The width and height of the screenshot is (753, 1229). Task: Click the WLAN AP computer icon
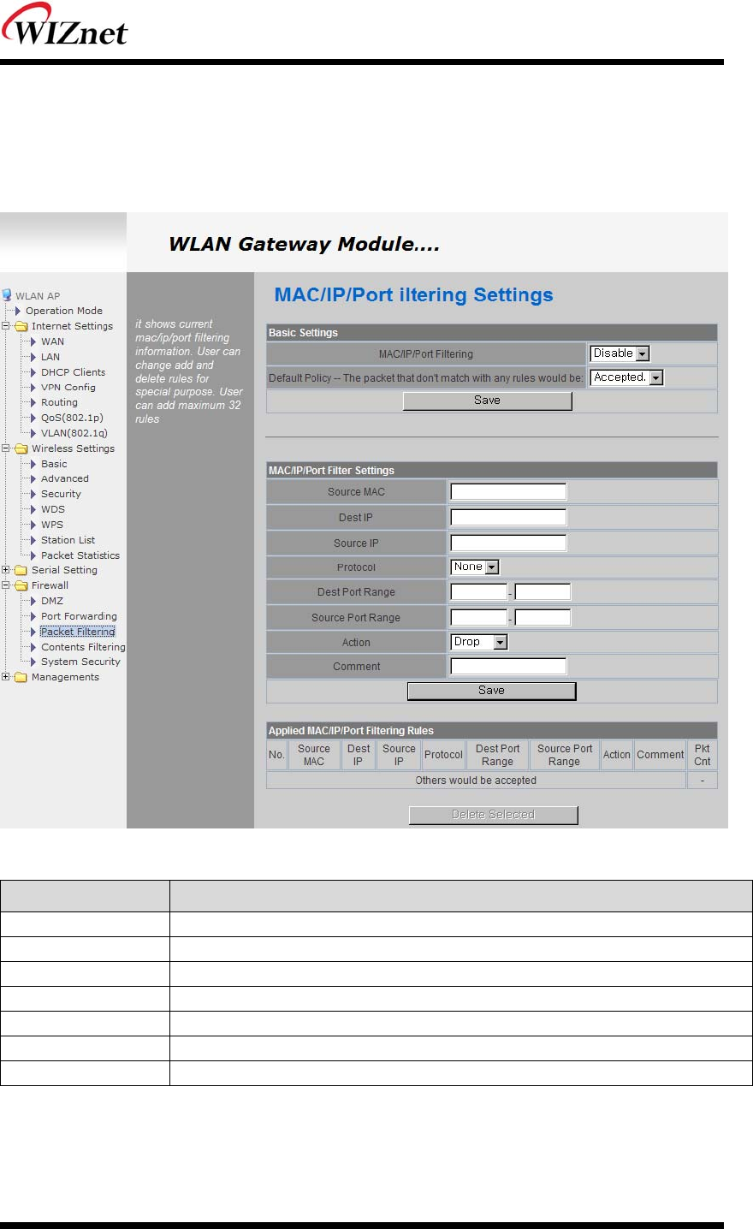(x=7, y=295)
